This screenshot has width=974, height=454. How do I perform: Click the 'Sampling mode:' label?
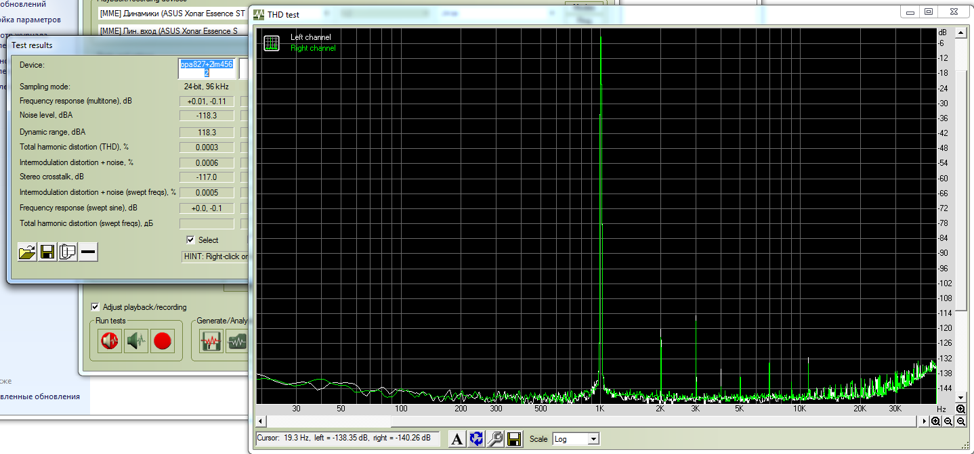pos(45,87)
